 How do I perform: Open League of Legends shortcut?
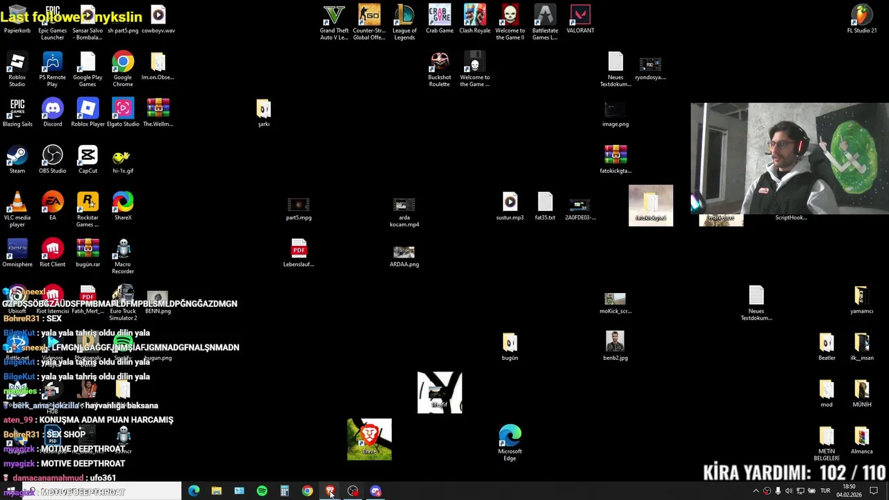404,22
